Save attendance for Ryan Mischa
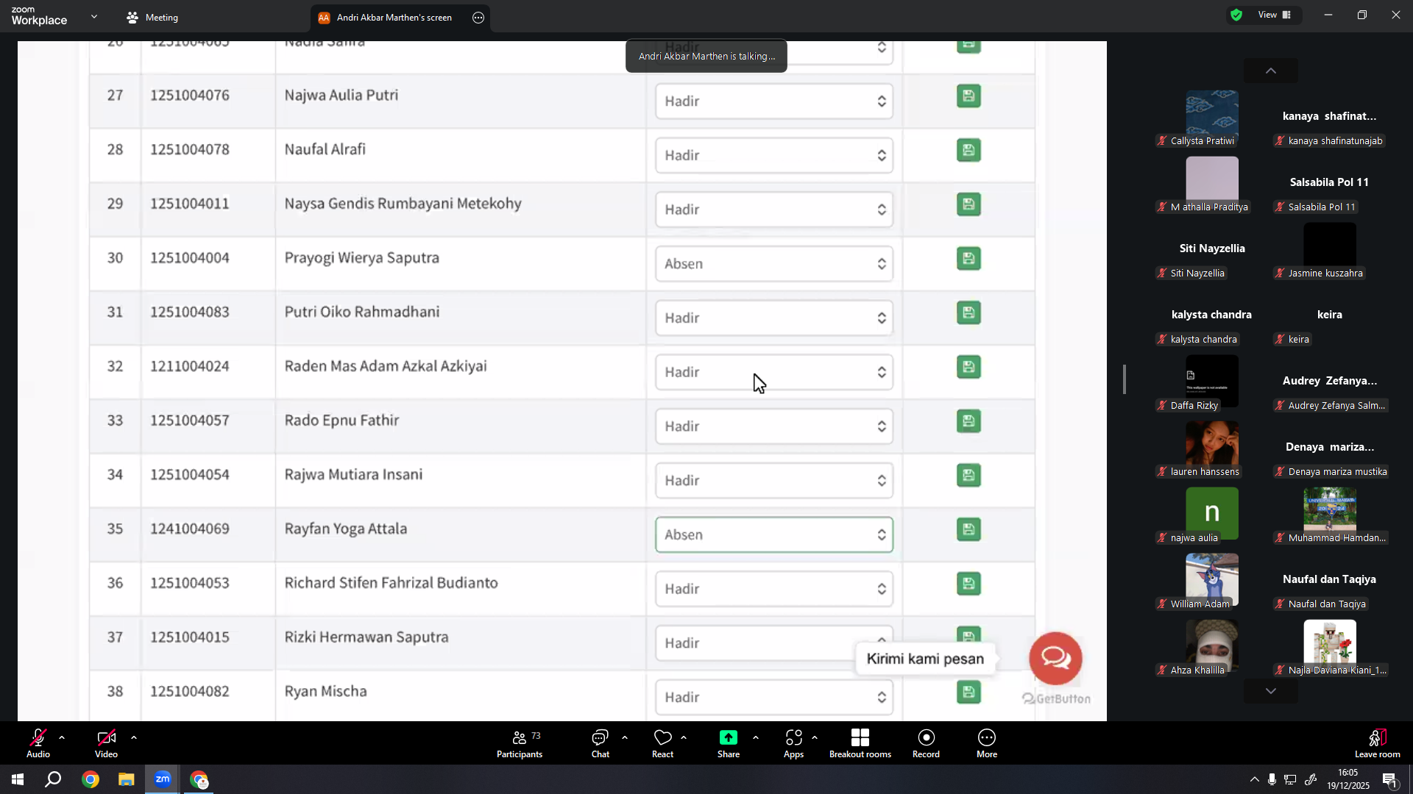The width and height of the screenshot is (1413, 794). 968,693
